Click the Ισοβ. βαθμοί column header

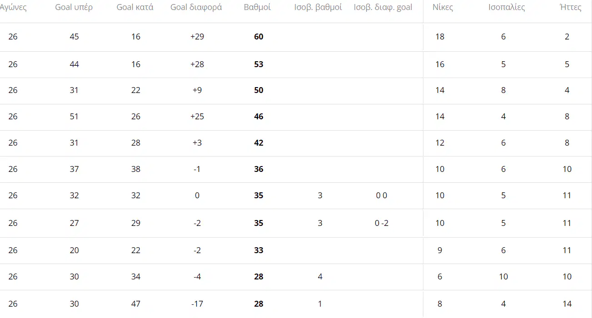(x=321, y=8)
